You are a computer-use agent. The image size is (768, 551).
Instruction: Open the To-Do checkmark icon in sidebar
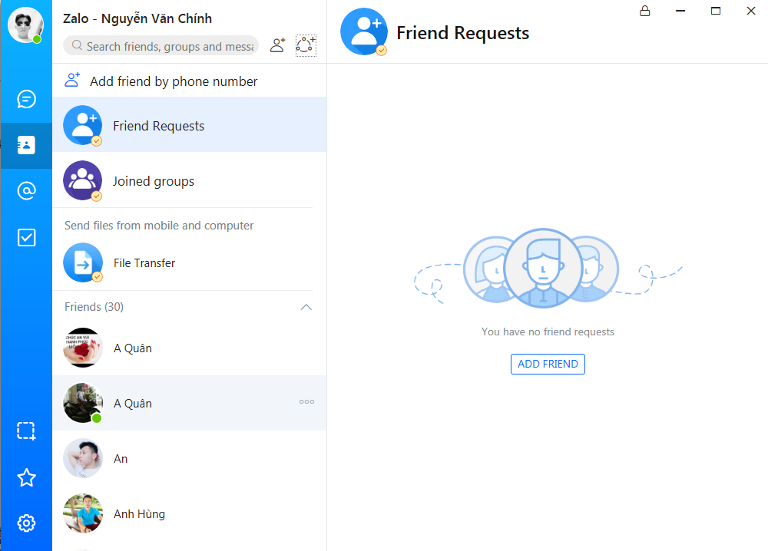click(26, 237)
